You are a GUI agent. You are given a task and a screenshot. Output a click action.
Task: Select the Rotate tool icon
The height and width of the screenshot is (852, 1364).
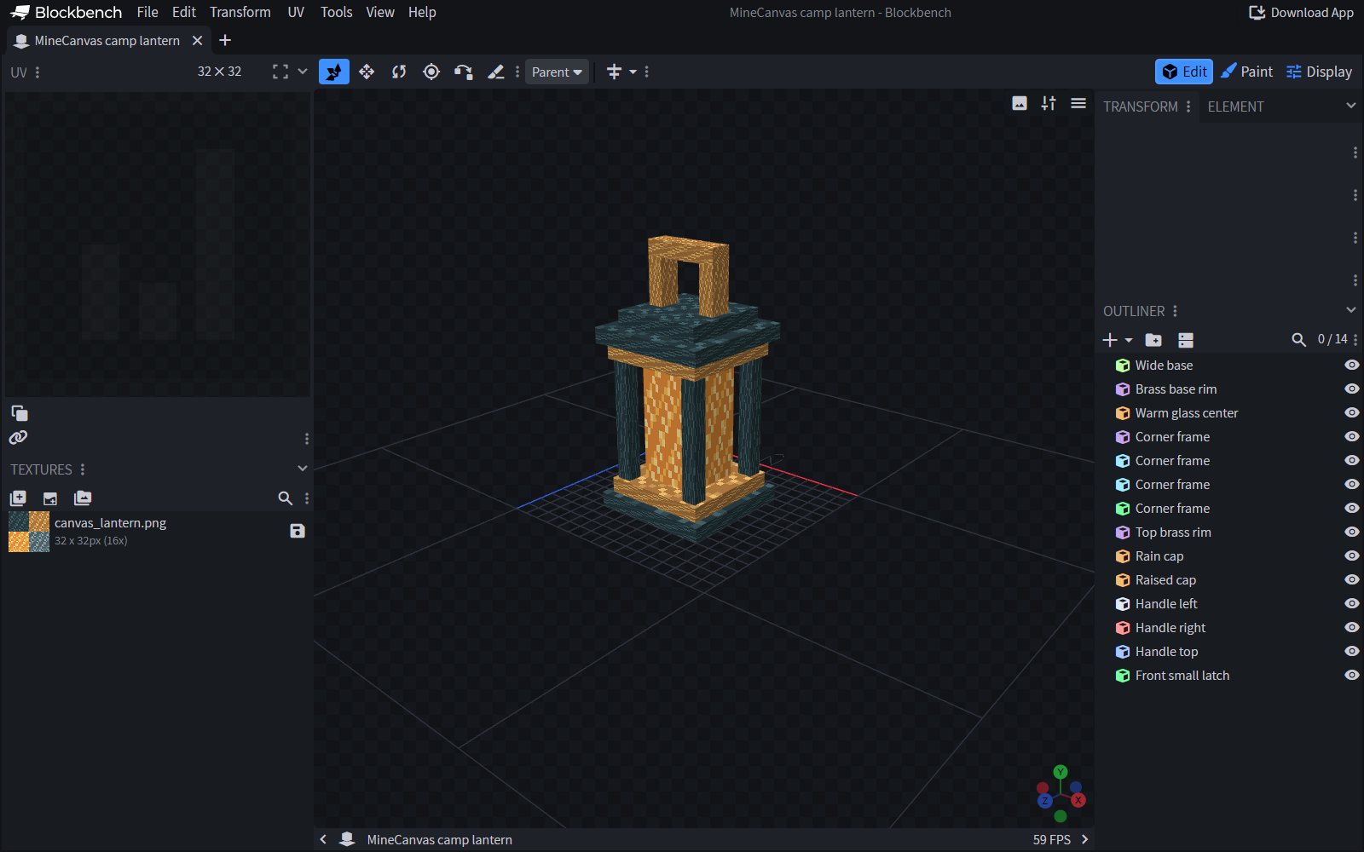[x=399, y=72]
